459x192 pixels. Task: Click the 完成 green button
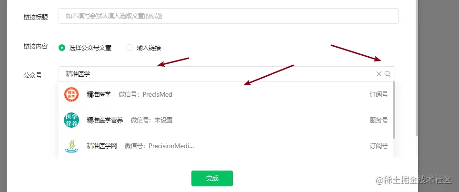[212, 178]
